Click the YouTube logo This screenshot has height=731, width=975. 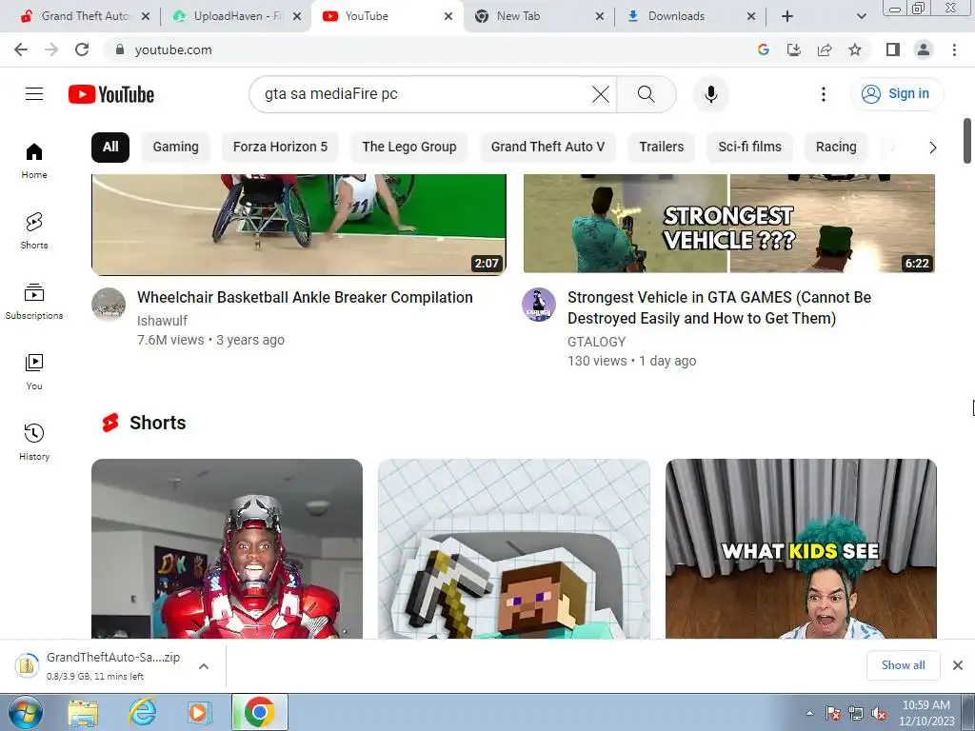pos(111,94)
